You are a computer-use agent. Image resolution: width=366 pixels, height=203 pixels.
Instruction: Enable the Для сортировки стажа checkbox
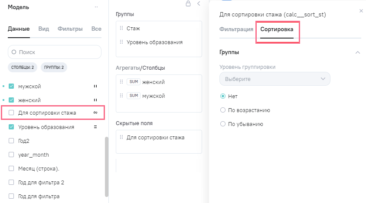pyautogui.click(x=12, y=113)
